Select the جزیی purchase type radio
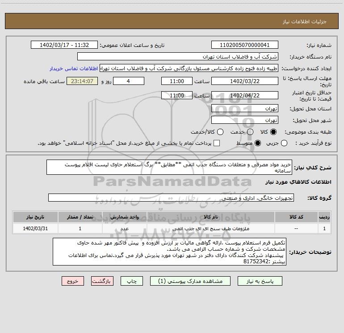This screenshot has height=333, width=344. 284,143
